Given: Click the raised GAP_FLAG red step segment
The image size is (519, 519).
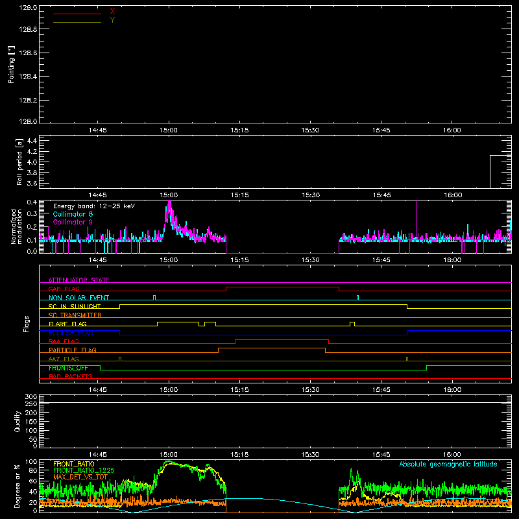Looking at the screenshot, I should coord(283,287).
